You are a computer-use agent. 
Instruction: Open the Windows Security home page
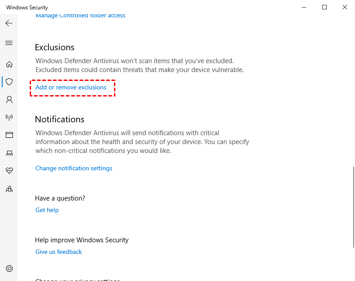click(9, 64)
